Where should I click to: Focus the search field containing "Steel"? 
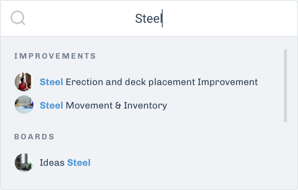click(x=149, y=18)
